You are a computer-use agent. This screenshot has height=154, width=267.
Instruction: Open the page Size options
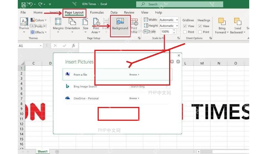85,25
